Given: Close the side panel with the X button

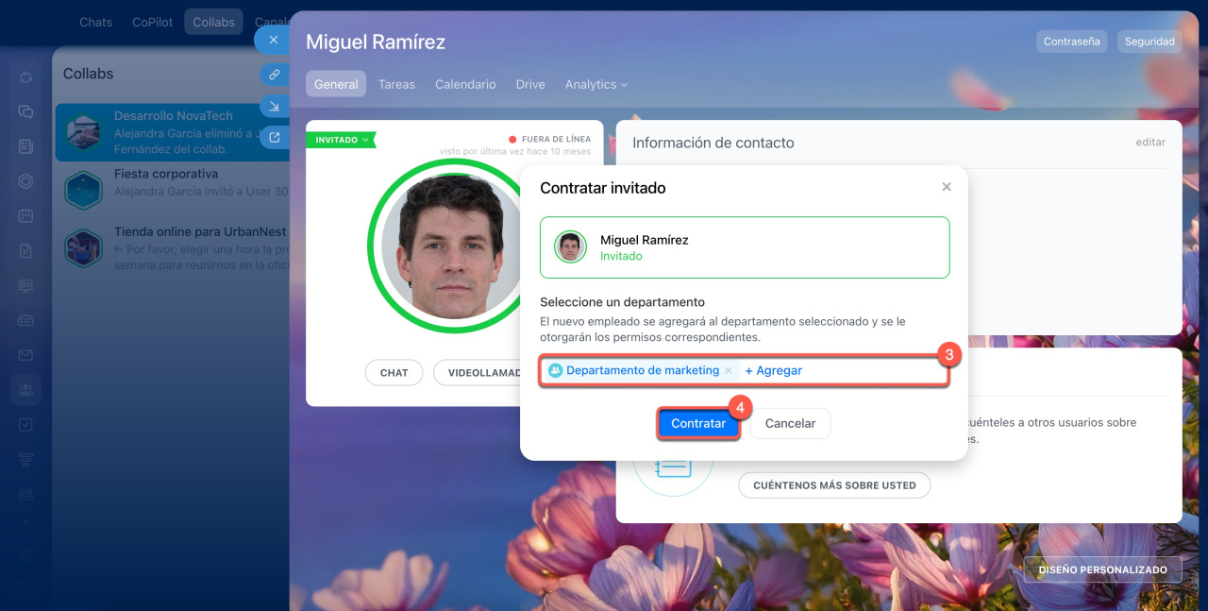Looking at the screenshot, I should tap(273, 40).
